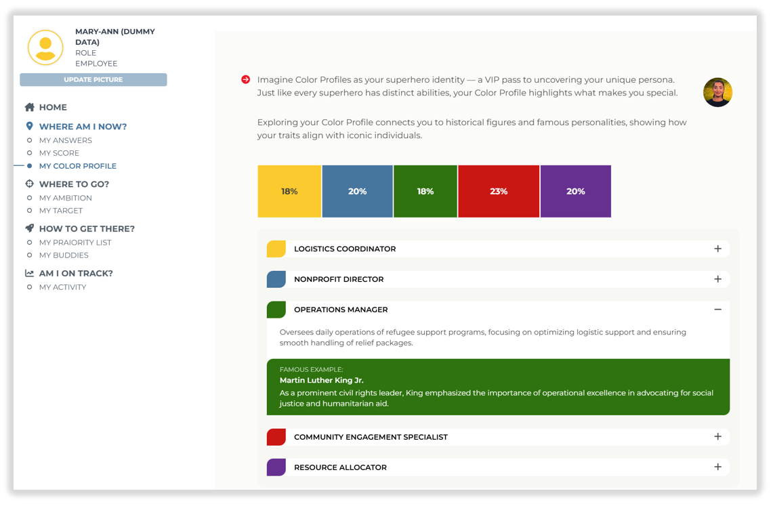Click the red 23% color block
Image resolution: width=773 pixels, height=506 pixels.
[499, 191]
